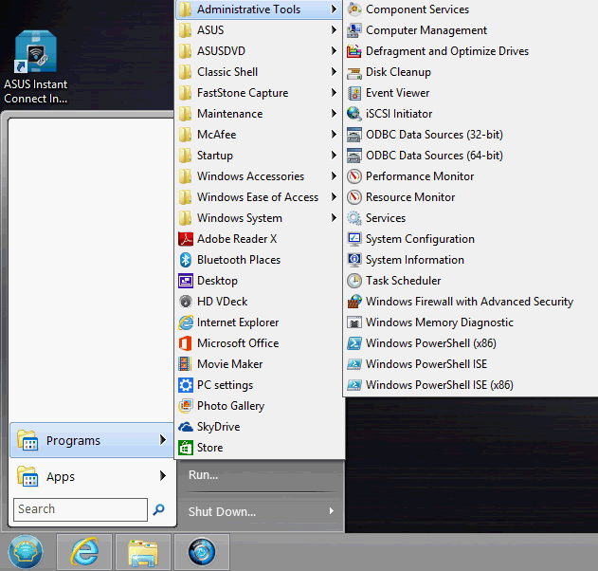Image resolution: width=598 pixels, height=571 pixels.
Task: Launch Windows Memory Diagnostic icon
Action: 354,322
